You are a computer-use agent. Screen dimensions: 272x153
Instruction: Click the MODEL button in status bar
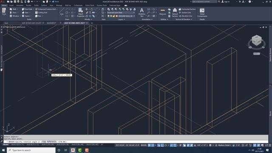tap(144, 145)
